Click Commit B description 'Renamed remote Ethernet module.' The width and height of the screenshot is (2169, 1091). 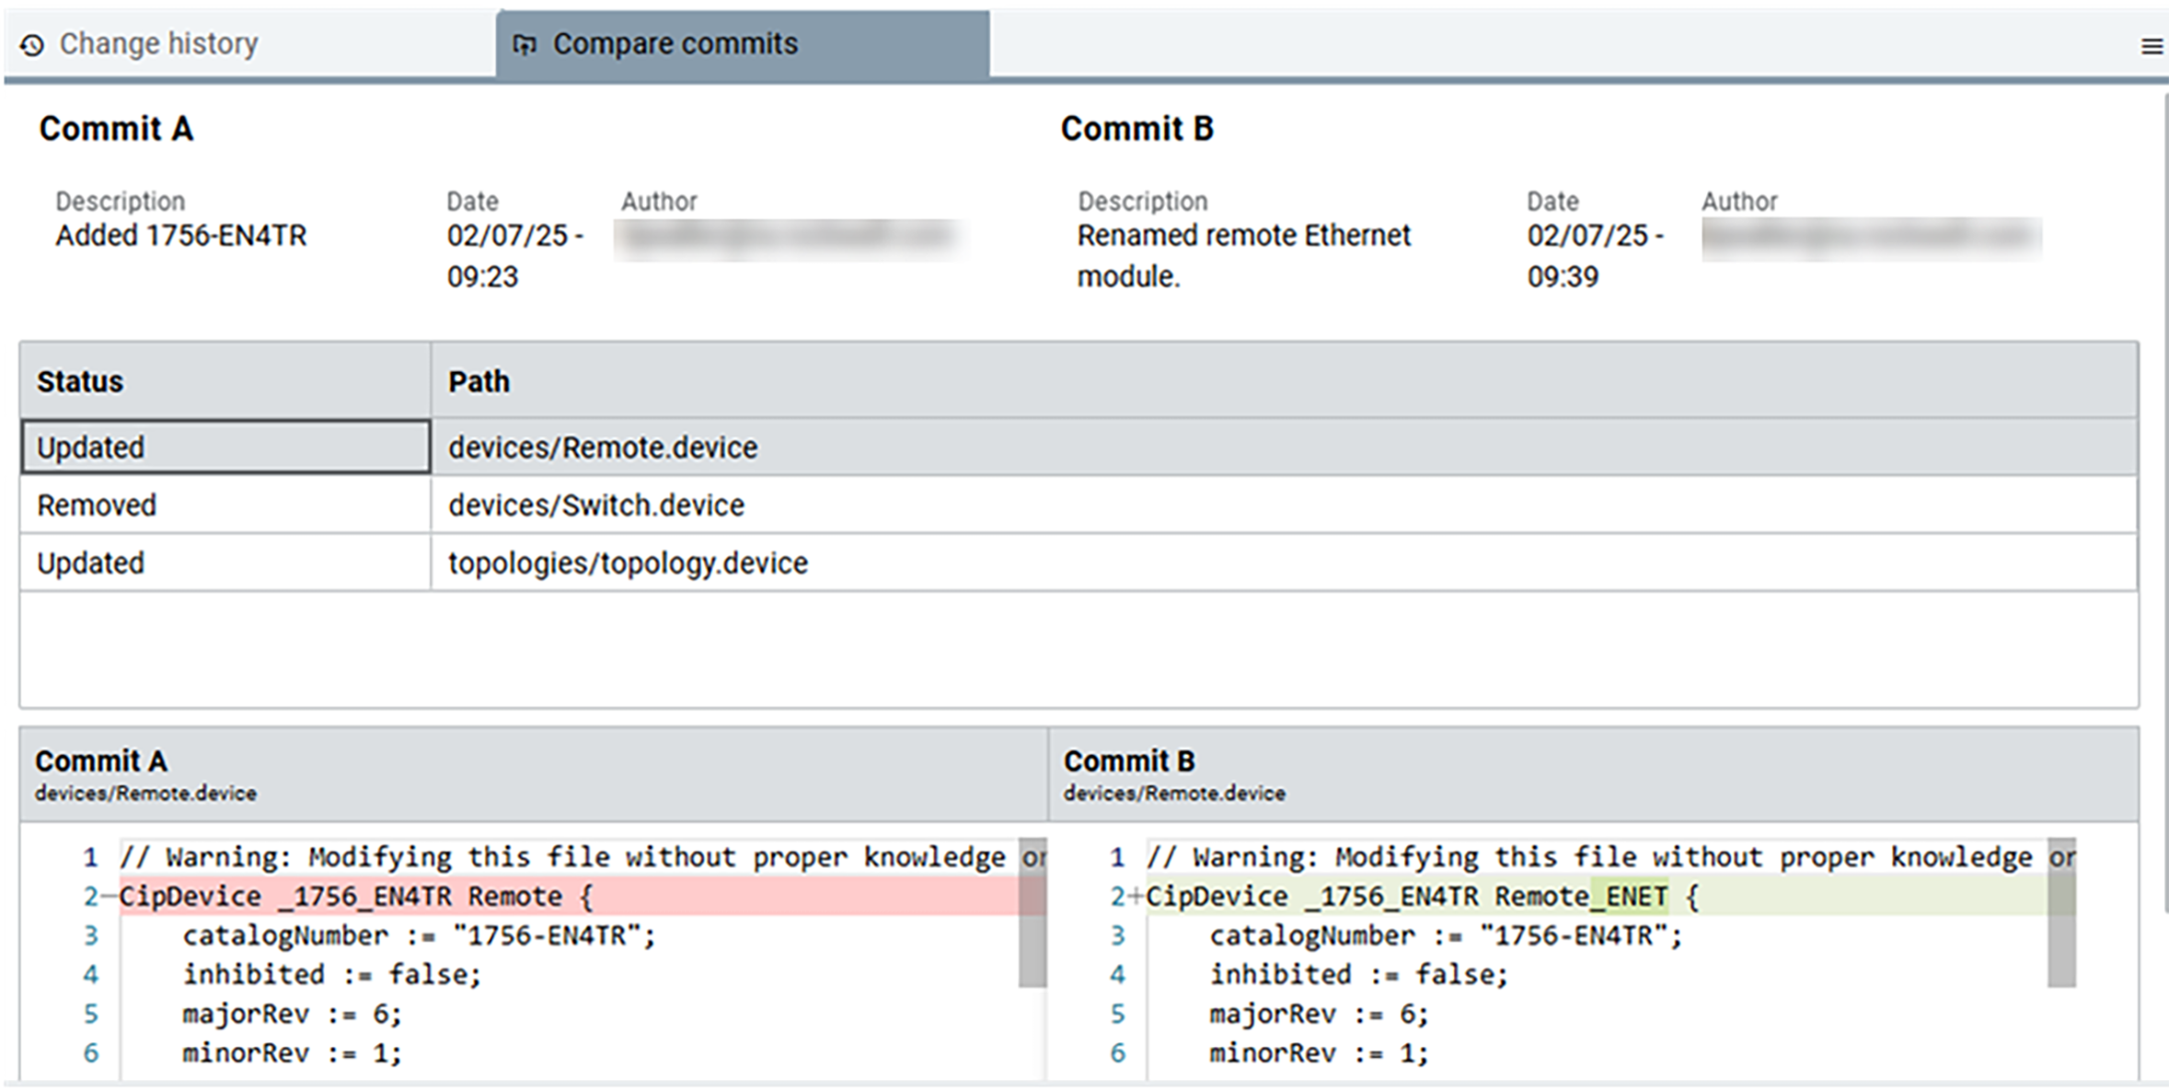(1244, 255)
